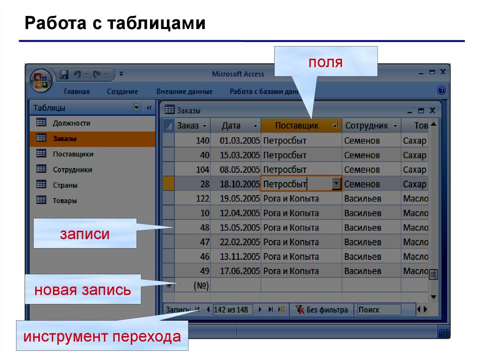Switch to the Главная ribbon tab

point(77,91)
